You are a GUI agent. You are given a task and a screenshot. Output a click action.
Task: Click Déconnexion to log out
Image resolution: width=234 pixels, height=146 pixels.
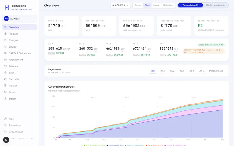[19, 132]
